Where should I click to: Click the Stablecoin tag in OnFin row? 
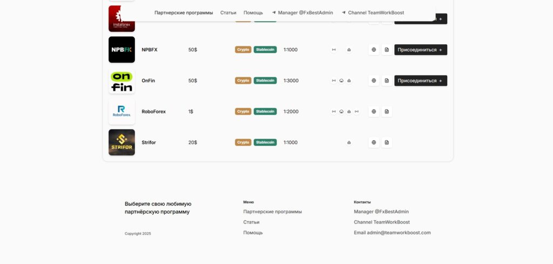(x=265, y=81)
